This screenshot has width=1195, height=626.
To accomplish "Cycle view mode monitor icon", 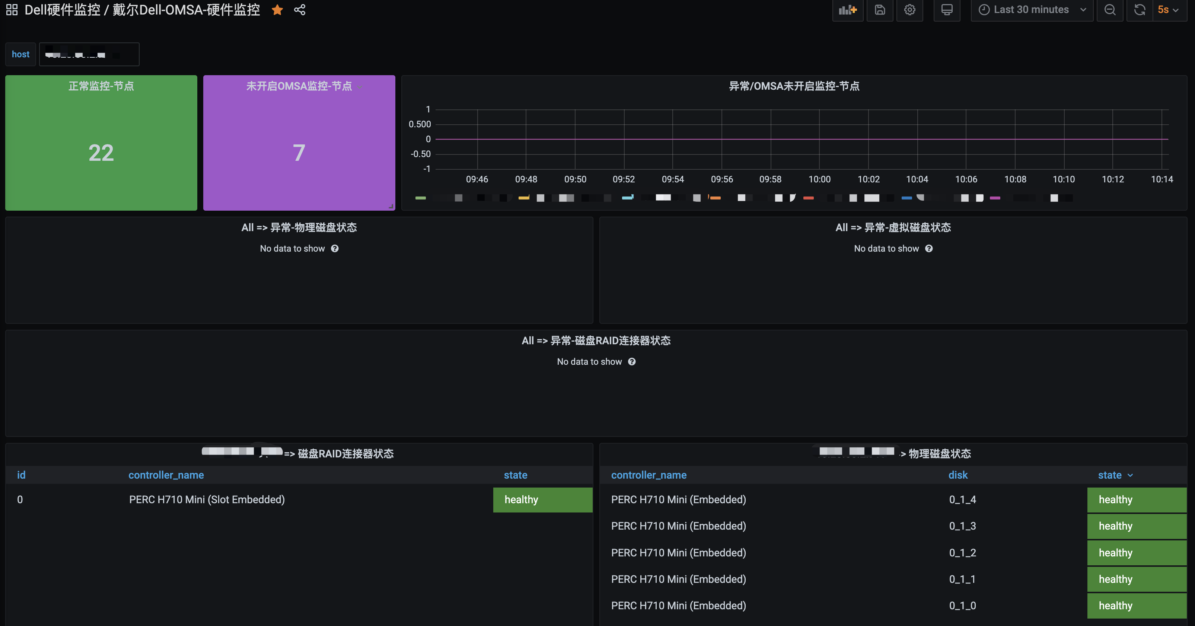I will 946,10.
